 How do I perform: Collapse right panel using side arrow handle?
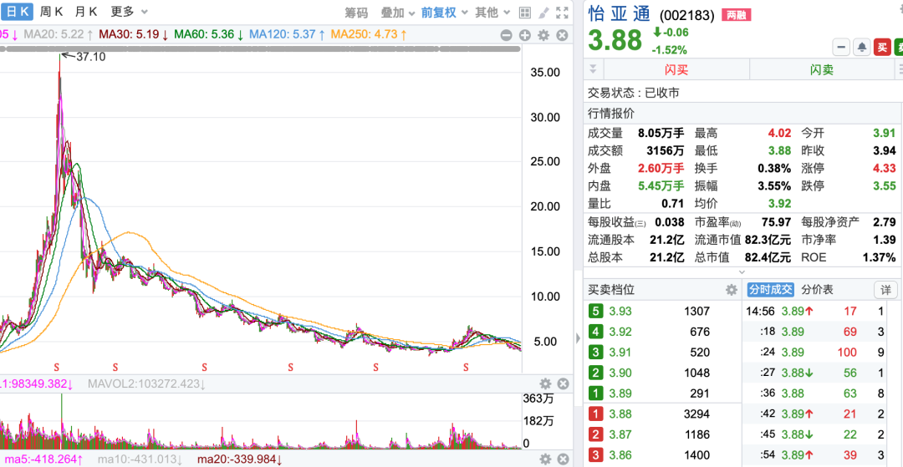(579, 338)
